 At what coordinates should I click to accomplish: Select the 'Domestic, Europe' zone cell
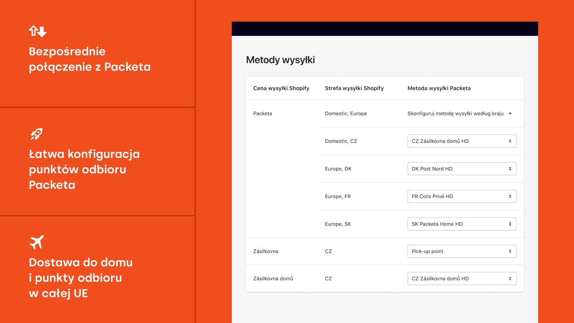[x=346, y=113]
